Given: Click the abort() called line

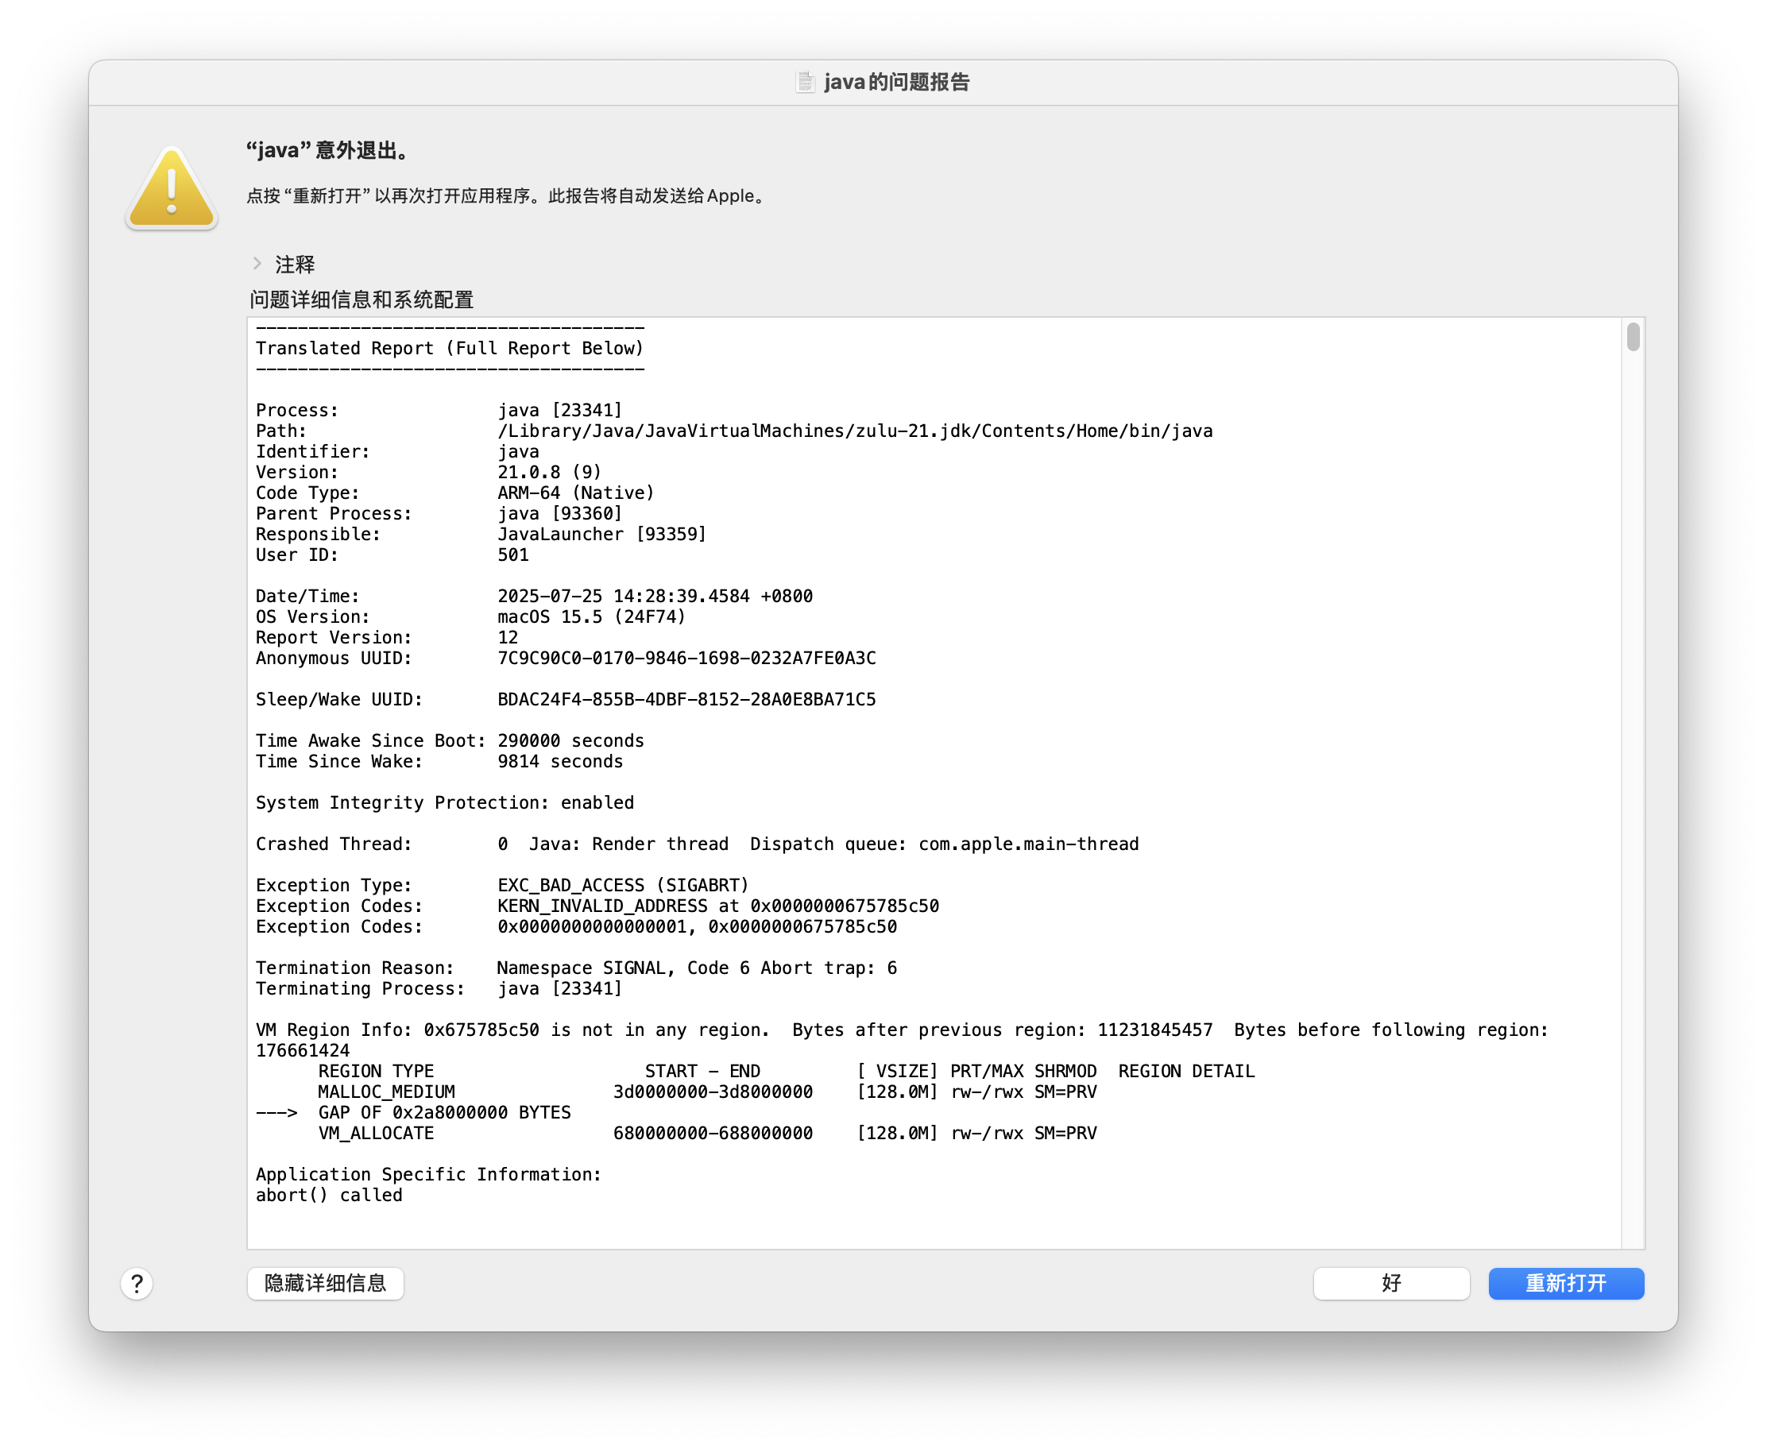Looking at the screenshot, I should pyautogui.click(x=329, y=1196).
